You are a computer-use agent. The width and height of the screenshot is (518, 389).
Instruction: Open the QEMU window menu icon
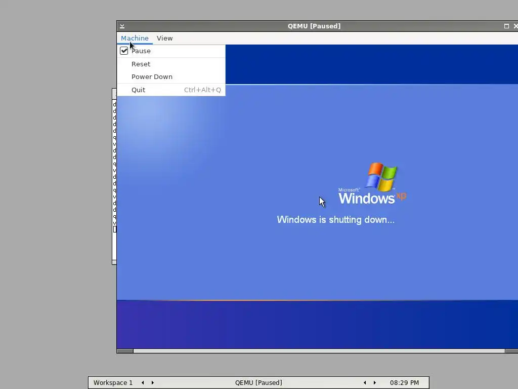point(122,26)
